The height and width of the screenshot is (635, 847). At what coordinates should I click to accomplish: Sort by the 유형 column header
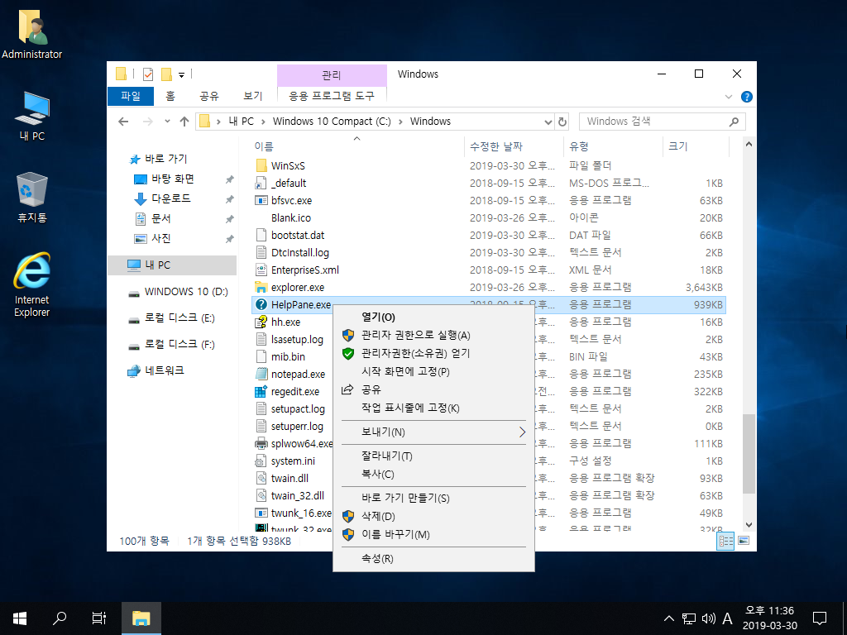click(613, 146)
